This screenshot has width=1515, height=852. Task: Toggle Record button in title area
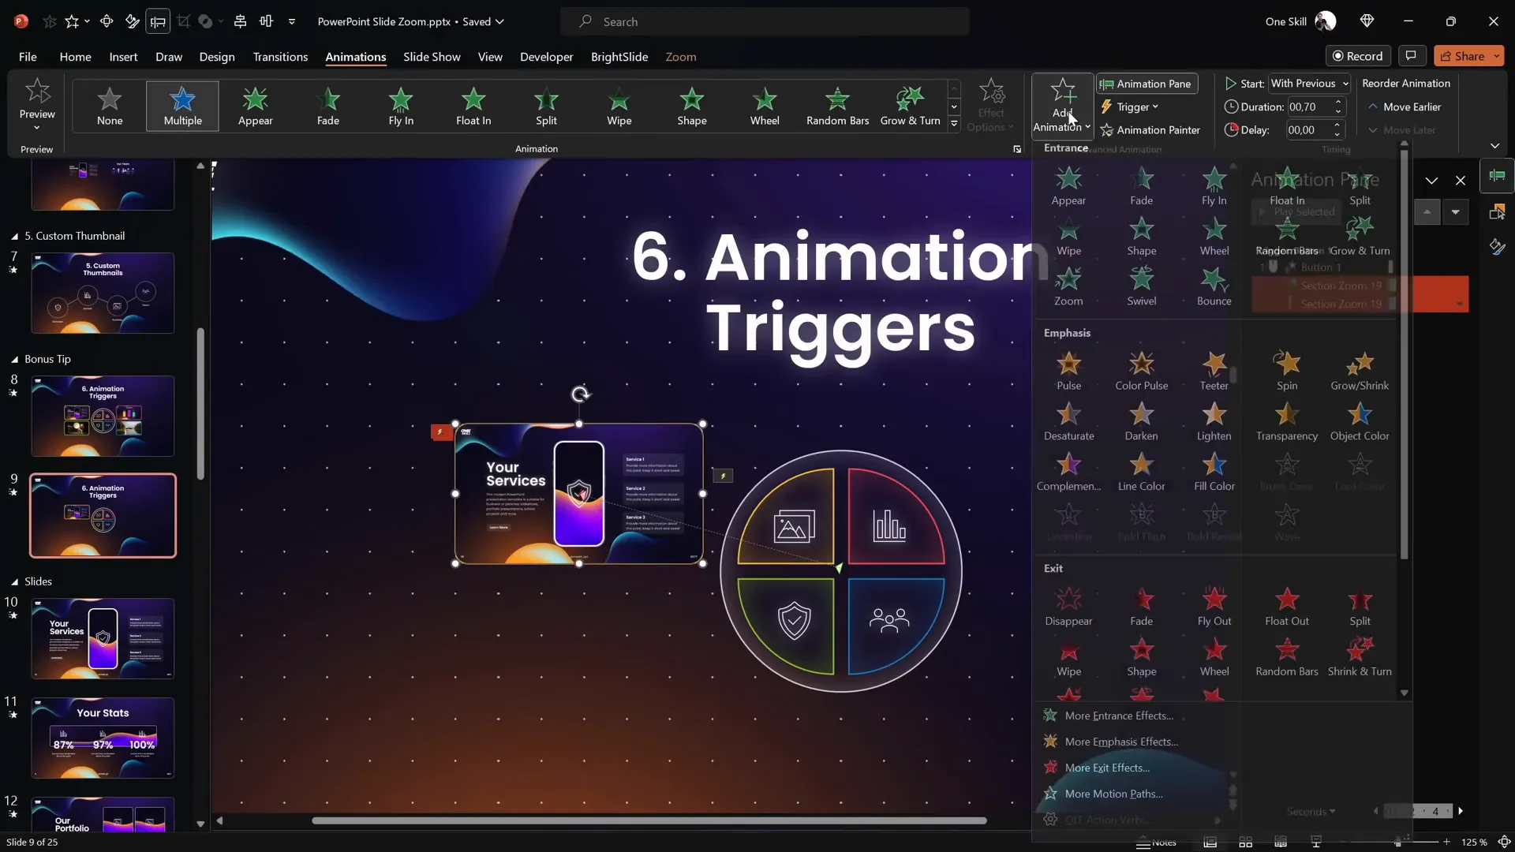click(1358, 56)
